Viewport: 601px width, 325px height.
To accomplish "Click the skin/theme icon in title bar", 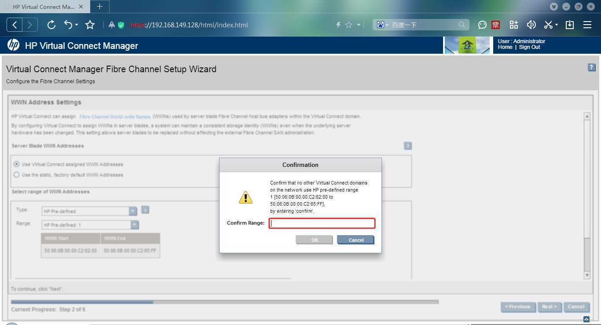I will click(554, 7).
